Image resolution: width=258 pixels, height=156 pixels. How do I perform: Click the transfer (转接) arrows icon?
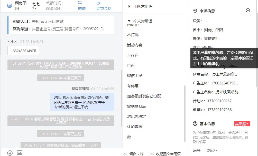pos(80,3)
